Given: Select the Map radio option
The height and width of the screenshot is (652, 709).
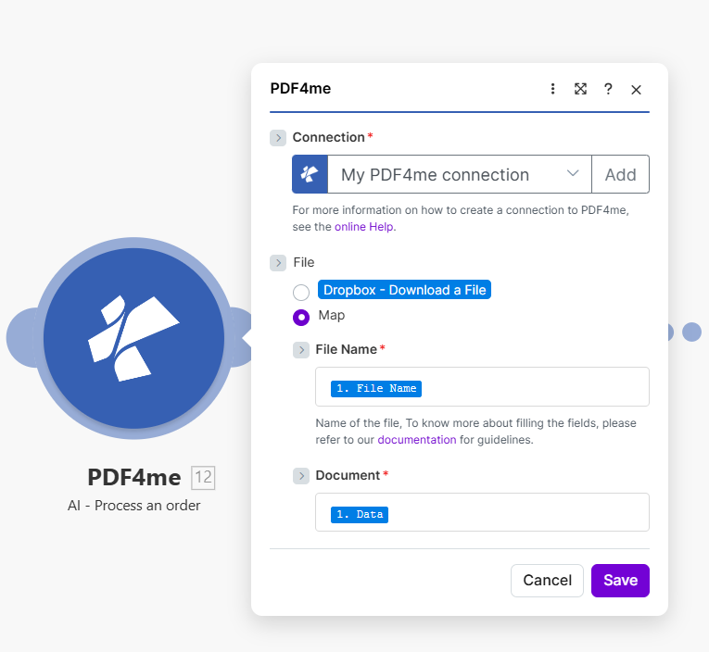Looking at the screenshot, I should click(301, 317).
